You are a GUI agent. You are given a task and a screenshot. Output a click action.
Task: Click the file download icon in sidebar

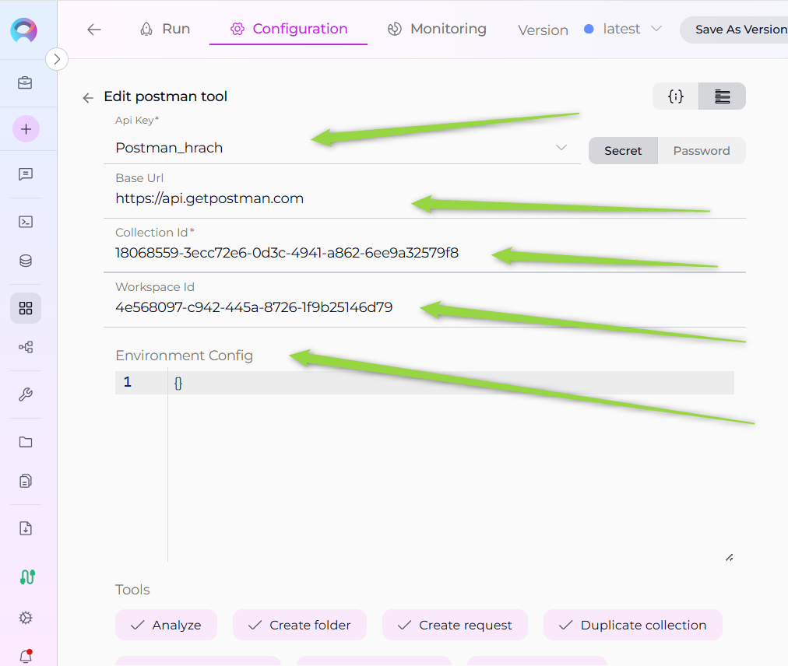point(26,528)
